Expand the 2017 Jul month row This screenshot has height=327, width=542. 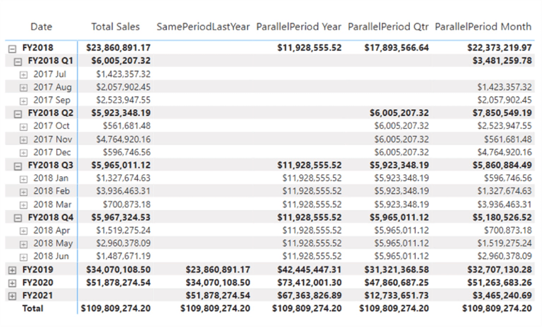23,74
